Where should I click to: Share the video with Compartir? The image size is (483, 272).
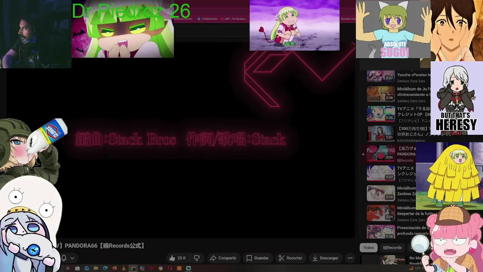[x=223, y=258]
